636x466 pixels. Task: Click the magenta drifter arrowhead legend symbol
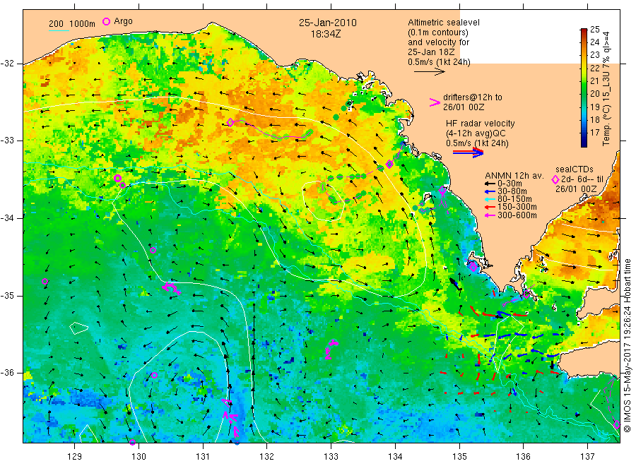[x=435, y=102]
